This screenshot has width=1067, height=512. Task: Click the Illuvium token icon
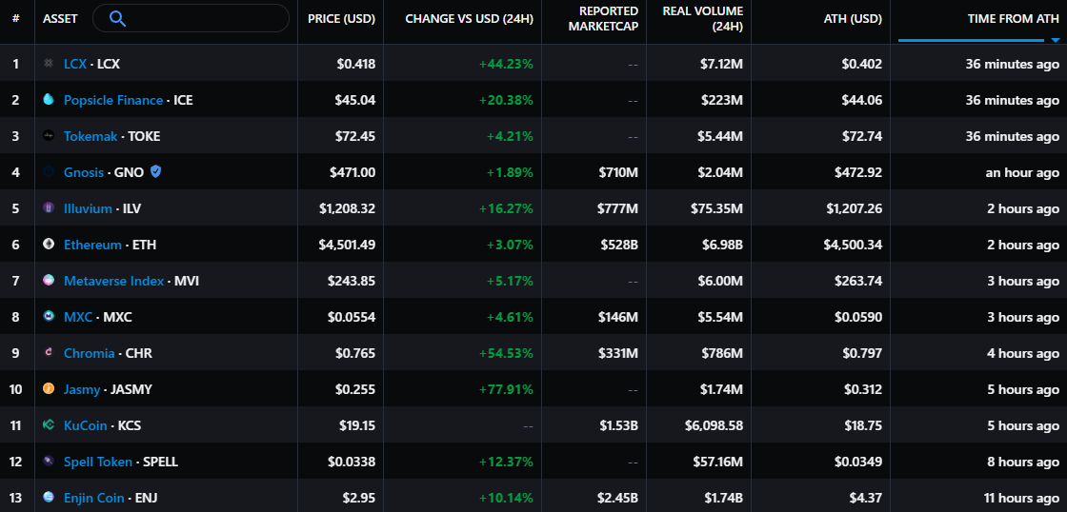coord(49,208)
